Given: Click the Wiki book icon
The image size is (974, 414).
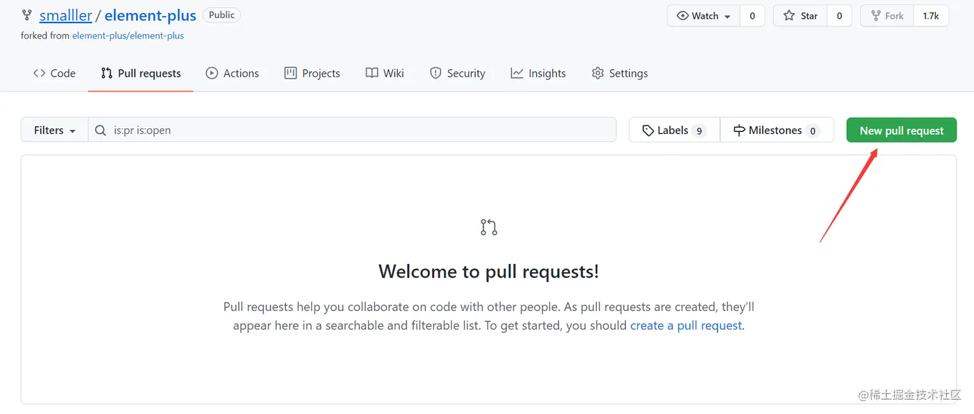Looking at the screenshot, I should tap(372, 73).
